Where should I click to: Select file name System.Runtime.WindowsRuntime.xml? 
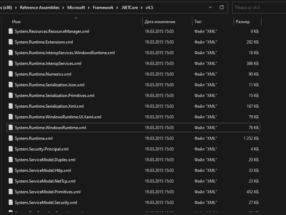[50, 128]
